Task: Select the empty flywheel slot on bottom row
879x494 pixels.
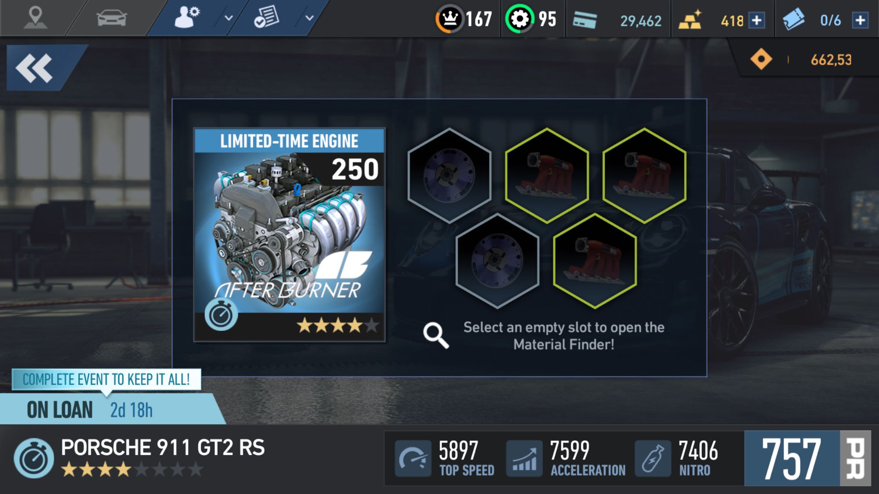Action: [x=498, y=261]
